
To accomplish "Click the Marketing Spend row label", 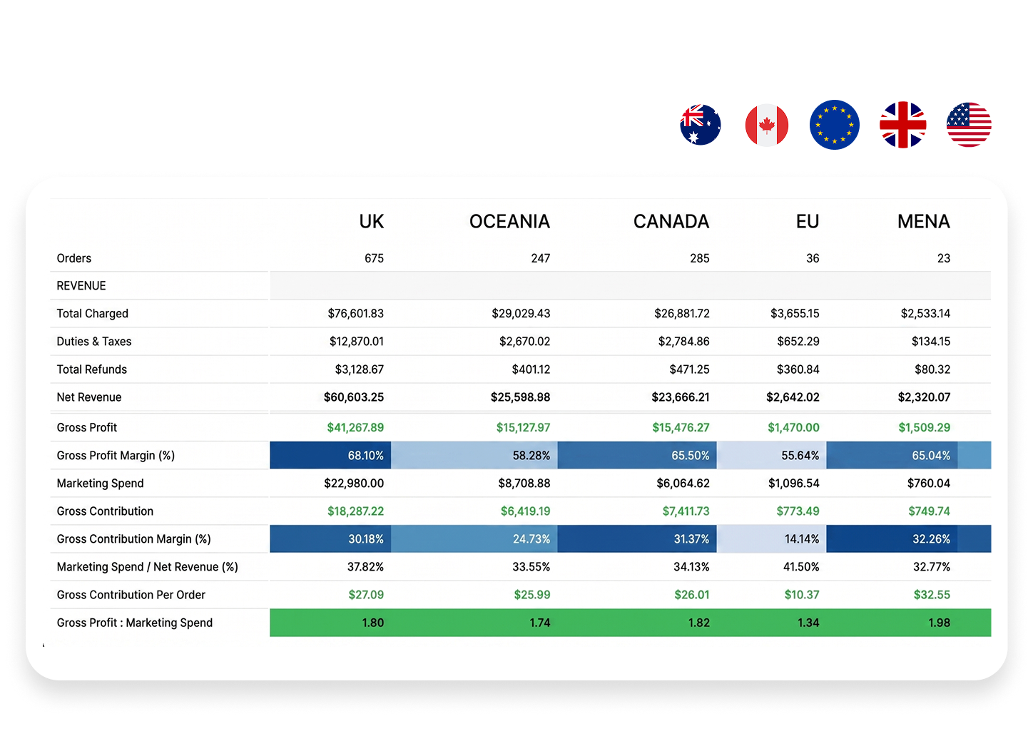I will pos(101,484).
